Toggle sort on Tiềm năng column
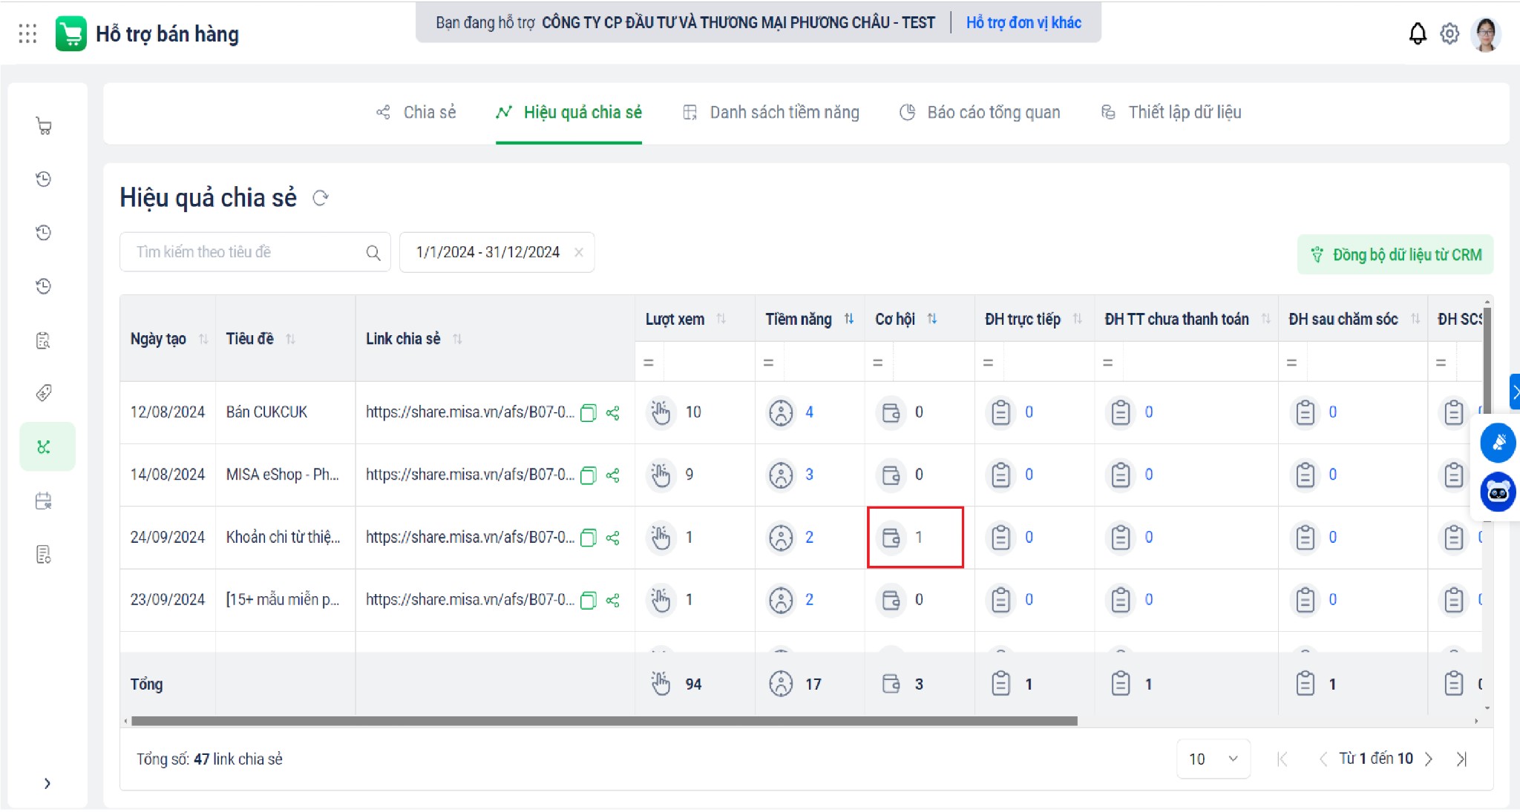The width and height of the screenshot is (1520, 812). click(x=849, y=319)
